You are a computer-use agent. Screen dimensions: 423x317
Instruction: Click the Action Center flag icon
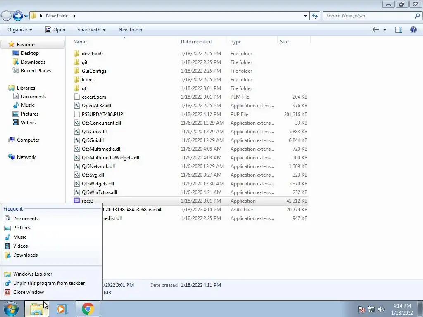361,309
